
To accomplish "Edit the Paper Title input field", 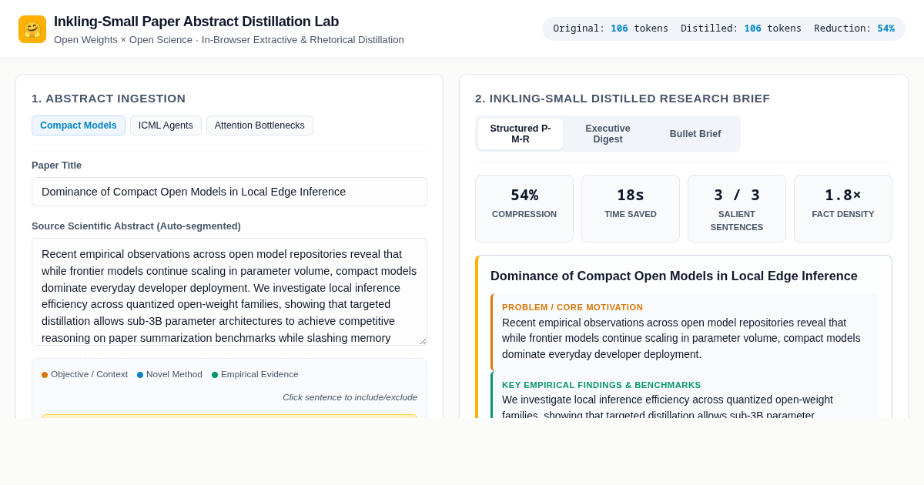I will pos(229,192).
